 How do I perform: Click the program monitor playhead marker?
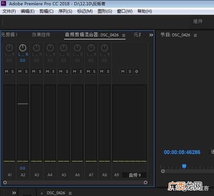click(184, 166)
